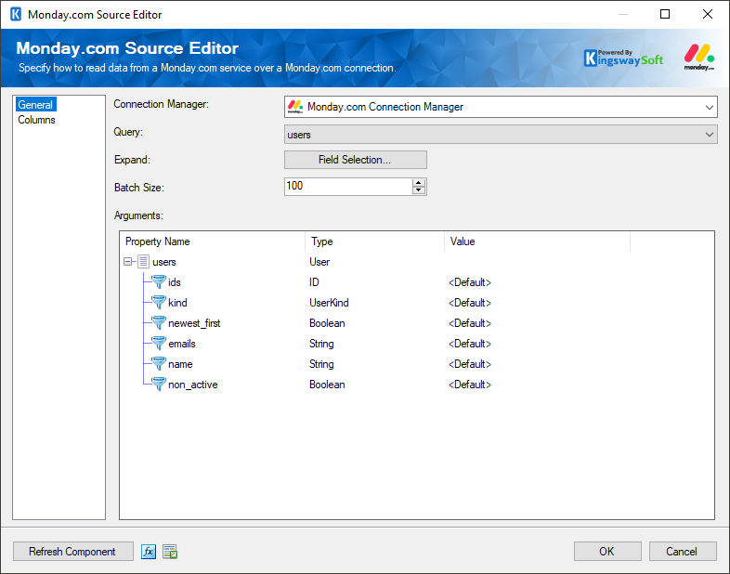The height and width of the screenshot is (574, 730).
Task: Click the String type cell for emails
Action: click(x=321, y=344)
